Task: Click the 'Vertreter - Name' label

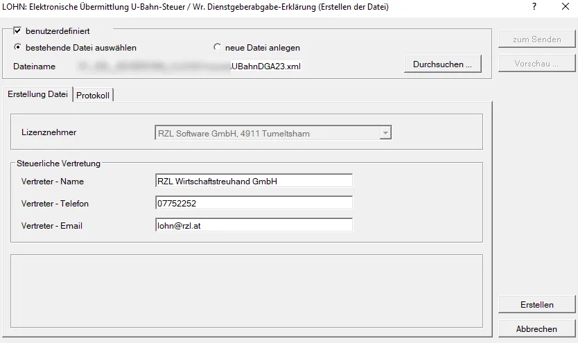Action: [x=53, y=182]
